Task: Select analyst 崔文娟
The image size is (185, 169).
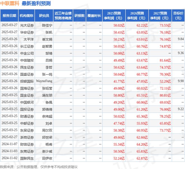Action: click(x=47, y=39)
